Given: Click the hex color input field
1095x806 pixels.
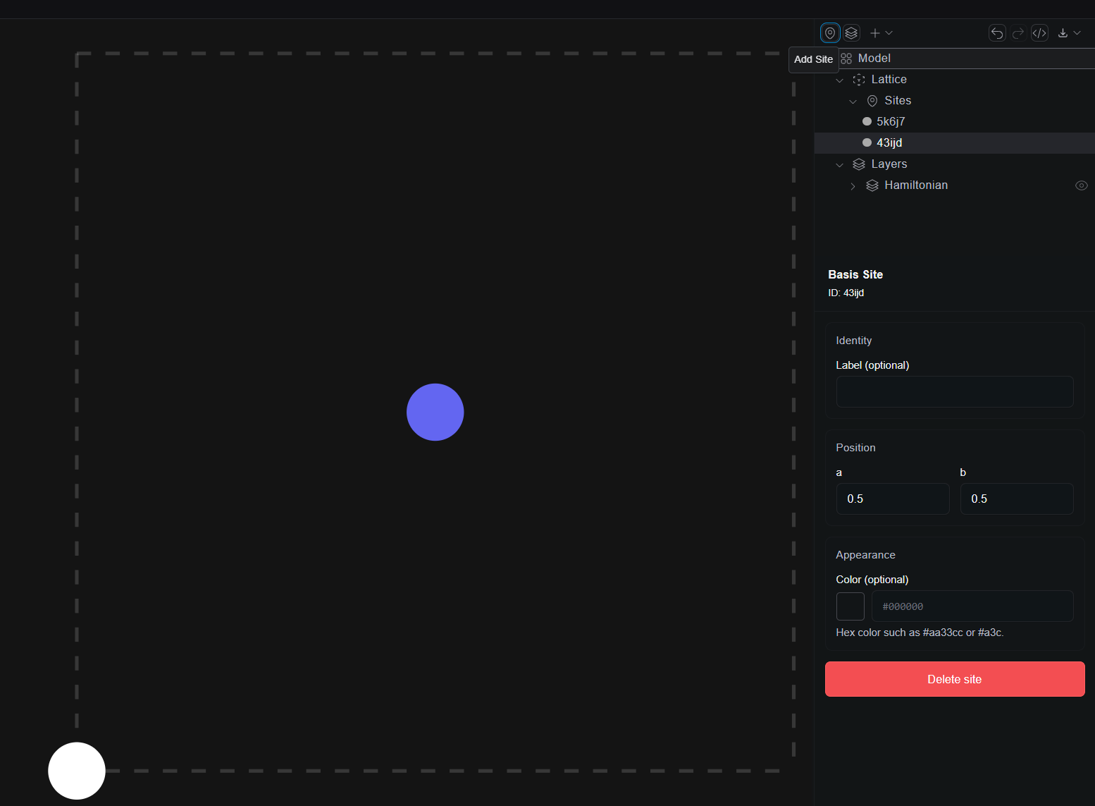Looking at the screenshot, I should pos(972,606).
